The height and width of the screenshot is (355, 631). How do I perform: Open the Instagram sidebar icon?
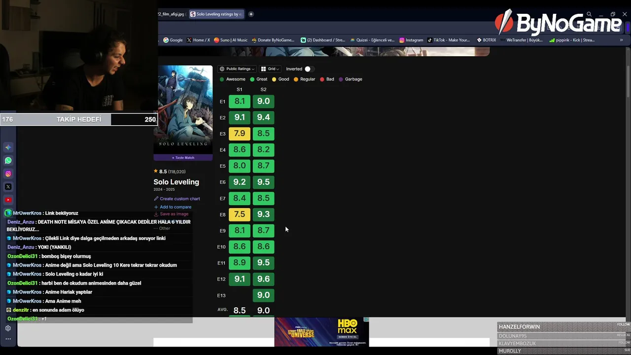tap(8, 174)
